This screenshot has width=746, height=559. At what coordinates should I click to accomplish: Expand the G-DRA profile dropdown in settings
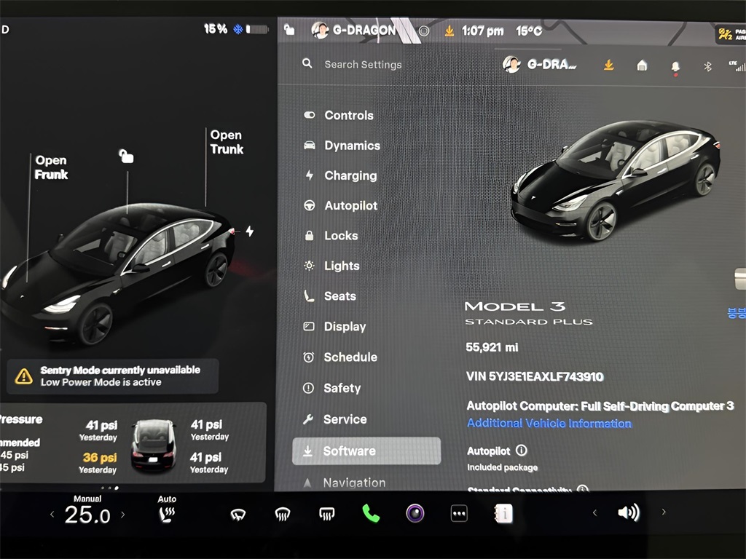(540, 65)
